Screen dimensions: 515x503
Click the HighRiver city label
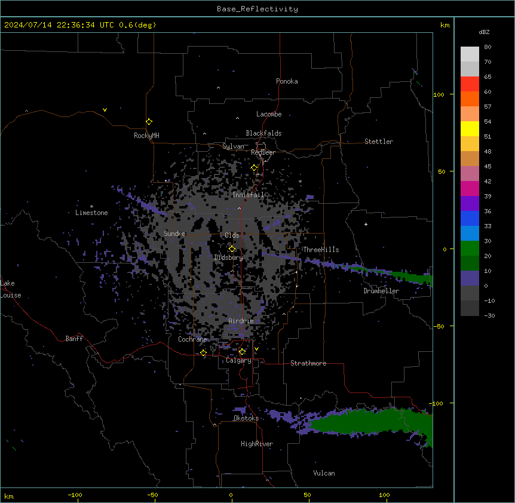click(257, 444)
